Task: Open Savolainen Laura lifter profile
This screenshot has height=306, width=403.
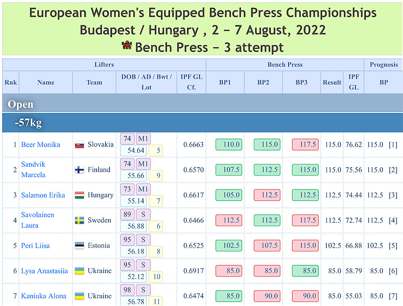Action: coord(37,220)
